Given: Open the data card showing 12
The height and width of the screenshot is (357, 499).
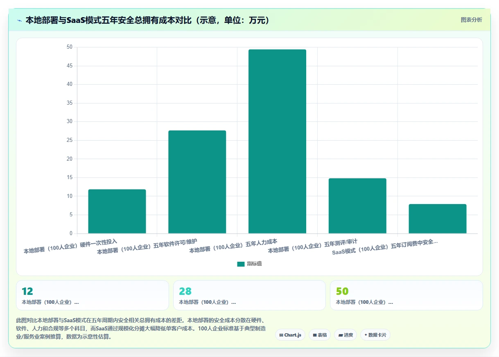Looking at the screenshot, I should point(93,295).
